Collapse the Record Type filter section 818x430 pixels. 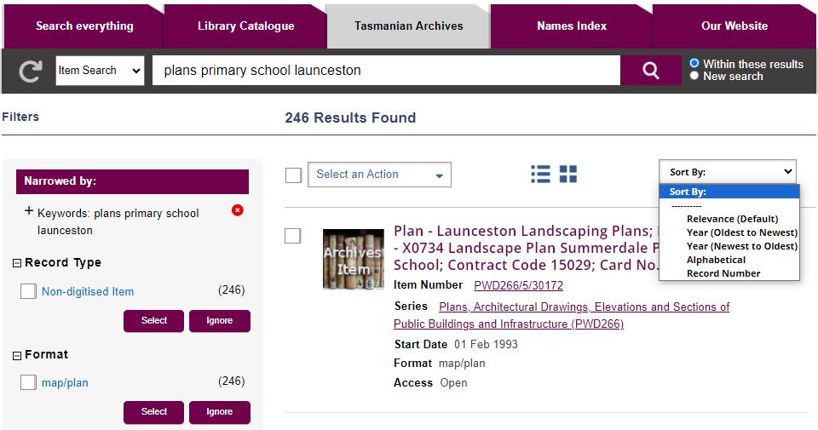point(17,263)
